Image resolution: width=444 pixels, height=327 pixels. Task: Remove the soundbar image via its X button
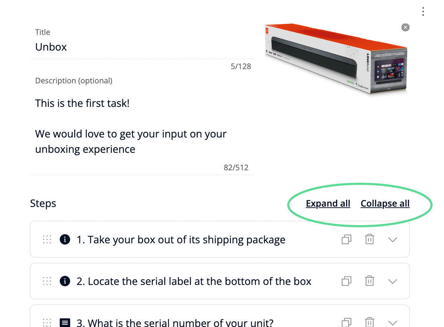point(405,27)
